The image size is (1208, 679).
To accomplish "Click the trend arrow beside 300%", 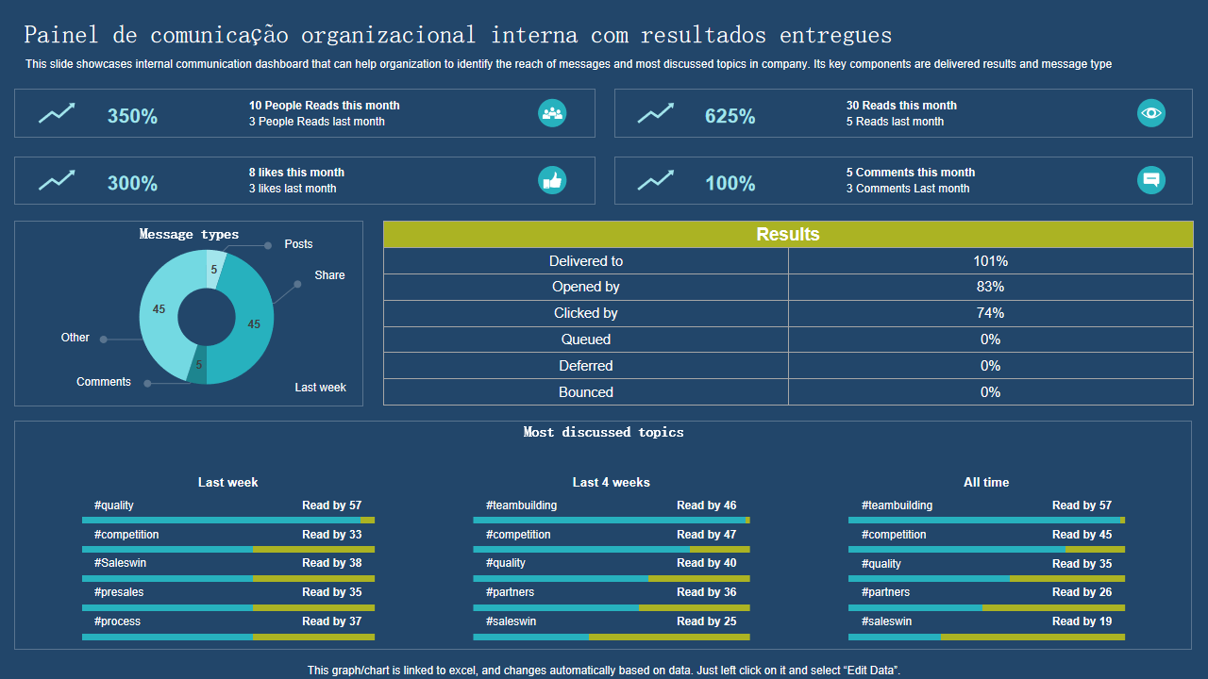I will point(57,180).
